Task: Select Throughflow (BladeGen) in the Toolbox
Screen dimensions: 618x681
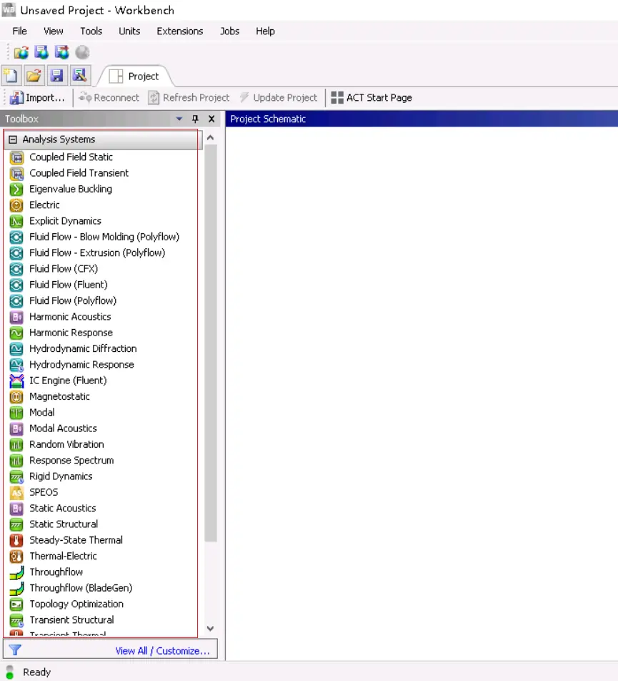Action: (81, 588)
